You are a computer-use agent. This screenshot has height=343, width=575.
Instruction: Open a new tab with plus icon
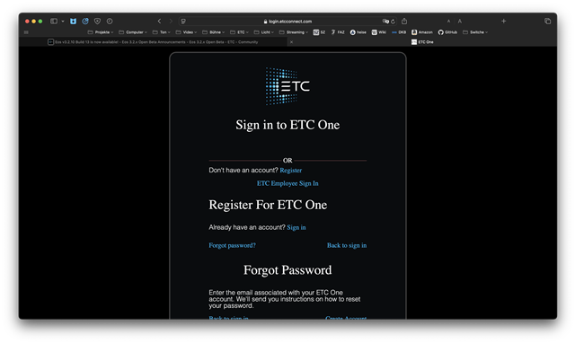(503, 22)
